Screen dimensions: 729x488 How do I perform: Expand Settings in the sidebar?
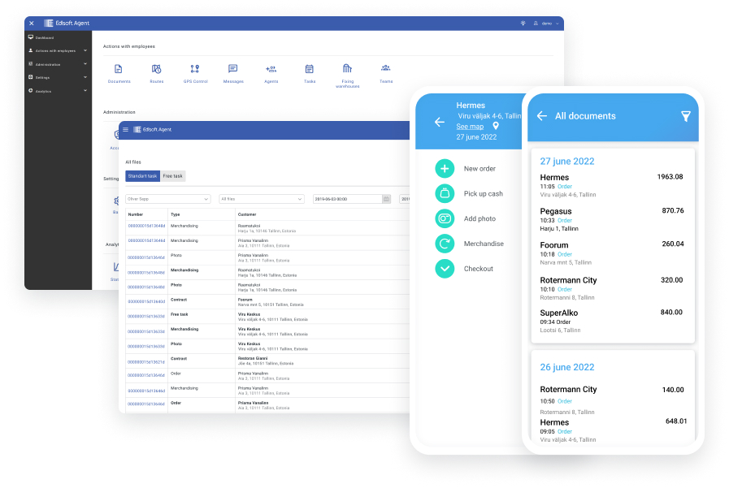pyautogui.click(x=58, y=77)
